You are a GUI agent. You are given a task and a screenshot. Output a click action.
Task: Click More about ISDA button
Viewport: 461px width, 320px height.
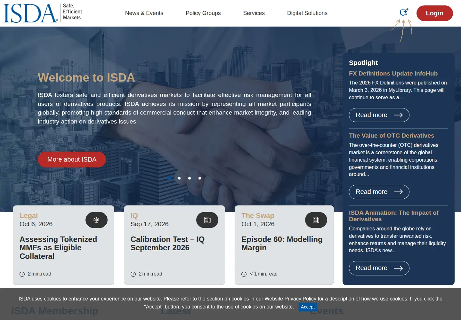[72, 159]
